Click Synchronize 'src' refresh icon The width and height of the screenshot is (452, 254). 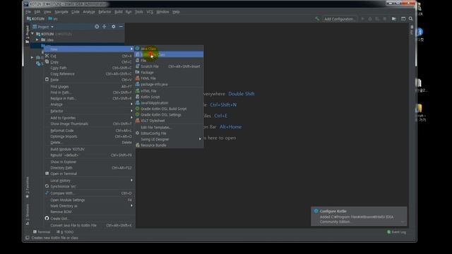(47, 186)
